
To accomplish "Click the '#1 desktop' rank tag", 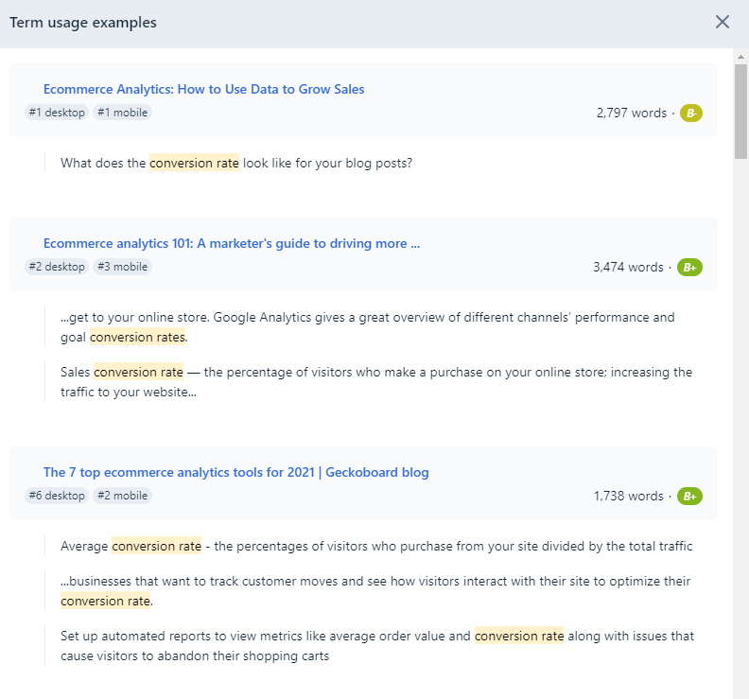I will pyautogui.click(x=57, y=113).
